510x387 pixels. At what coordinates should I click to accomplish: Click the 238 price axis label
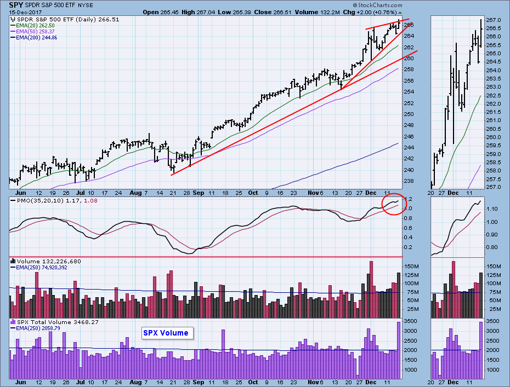point(409,181)
